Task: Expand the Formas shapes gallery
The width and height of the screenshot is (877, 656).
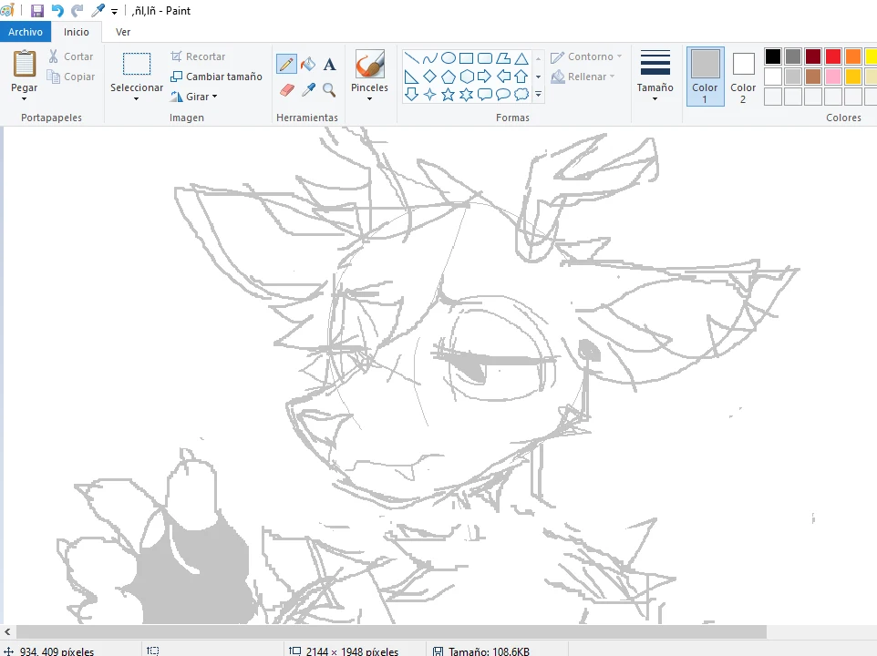Action: tap(538, 95)
